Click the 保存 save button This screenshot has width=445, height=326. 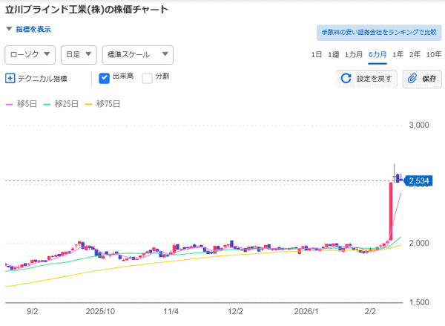[x=422, y=79]
